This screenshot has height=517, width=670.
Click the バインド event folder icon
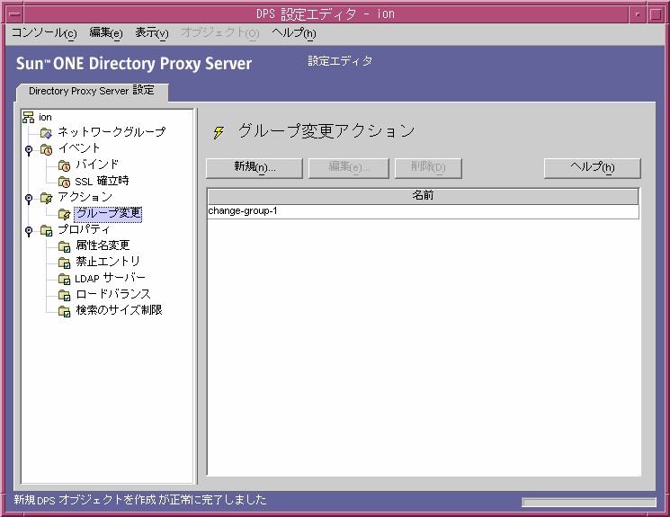(64, 165)
